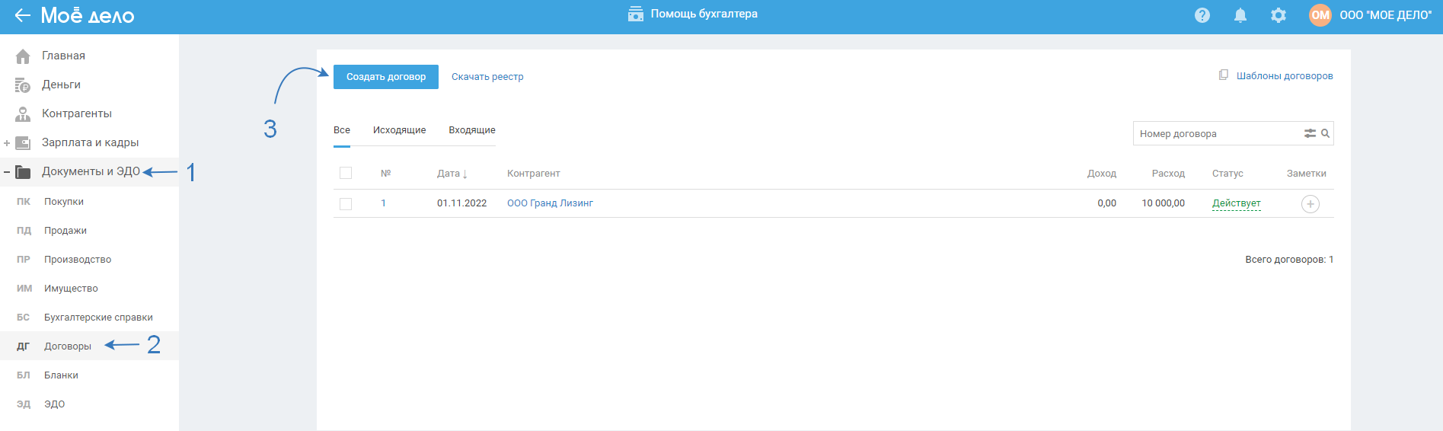Click the OM user avatar
The width and height of the screenshot is (1443, 431).
tap(1320, 15)
